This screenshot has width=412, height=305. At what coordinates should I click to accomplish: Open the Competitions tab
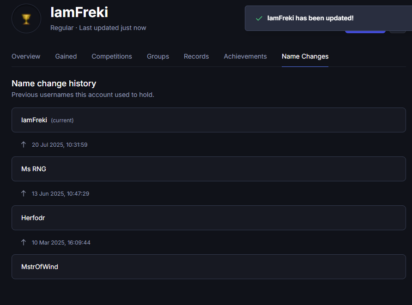click(x=112, y=56)
